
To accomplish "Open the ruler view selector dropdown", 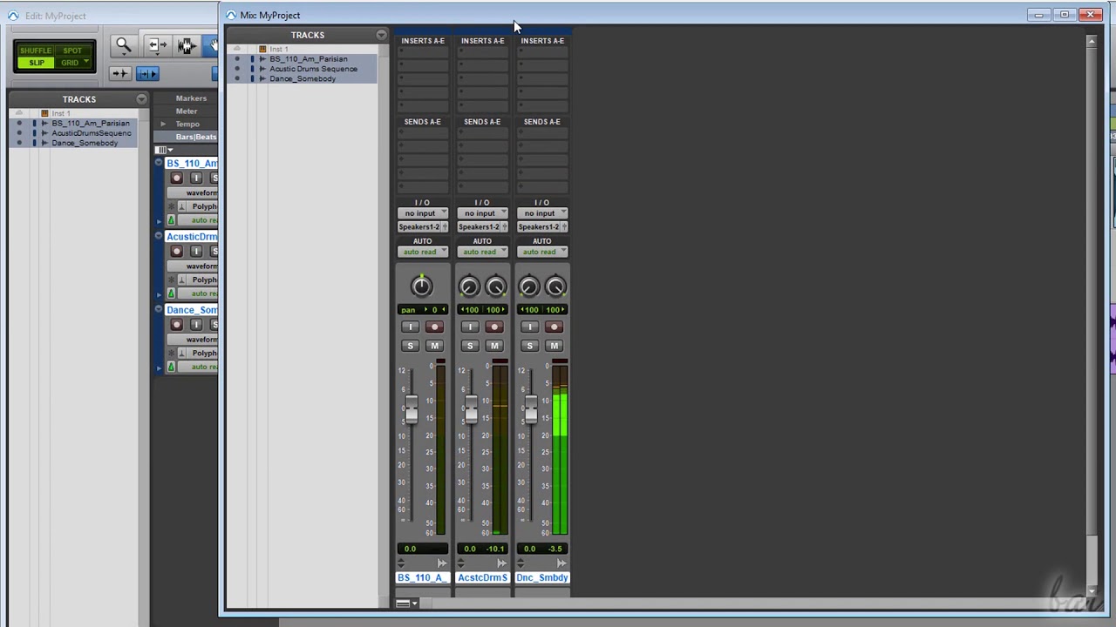I will pyautogui.click(x=164, y=150).
